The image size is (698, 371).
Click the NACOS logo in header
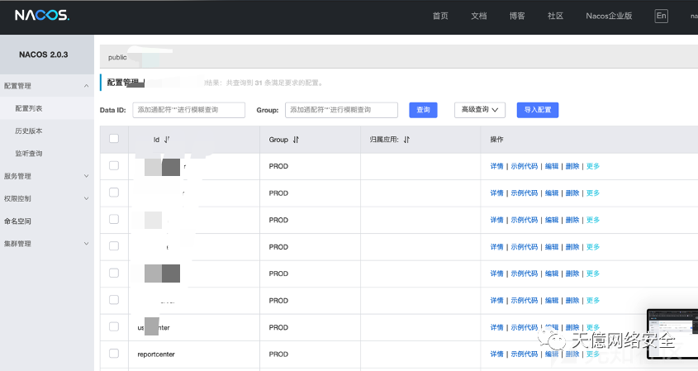tap(42, 16)
